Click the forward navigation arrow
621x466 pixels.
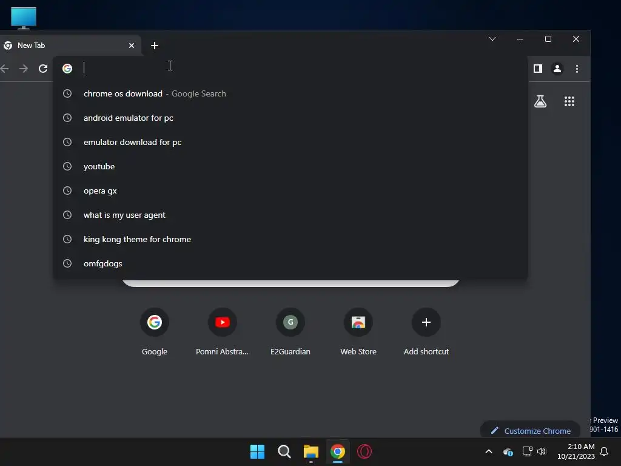[x=24, y=69]
